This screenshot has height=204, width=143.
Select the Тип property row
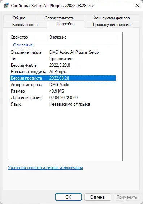pyautogui.click(x=63, y=59)
